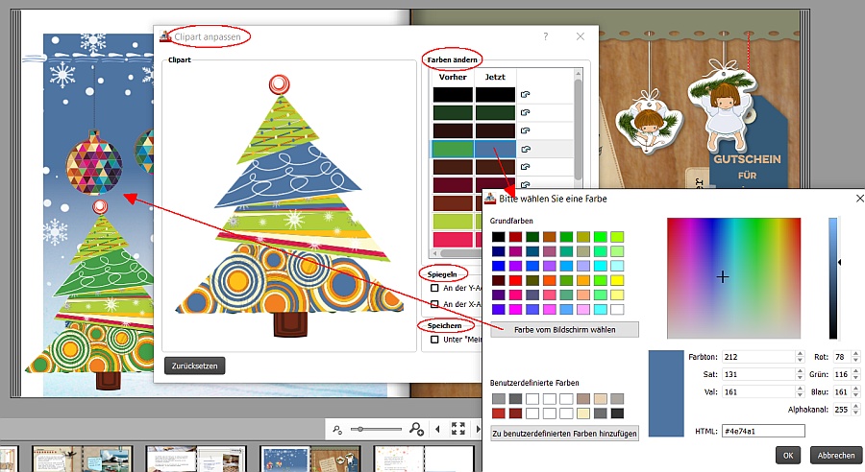Close the Clipart anpassen dialog

click(x=581, y=36)
